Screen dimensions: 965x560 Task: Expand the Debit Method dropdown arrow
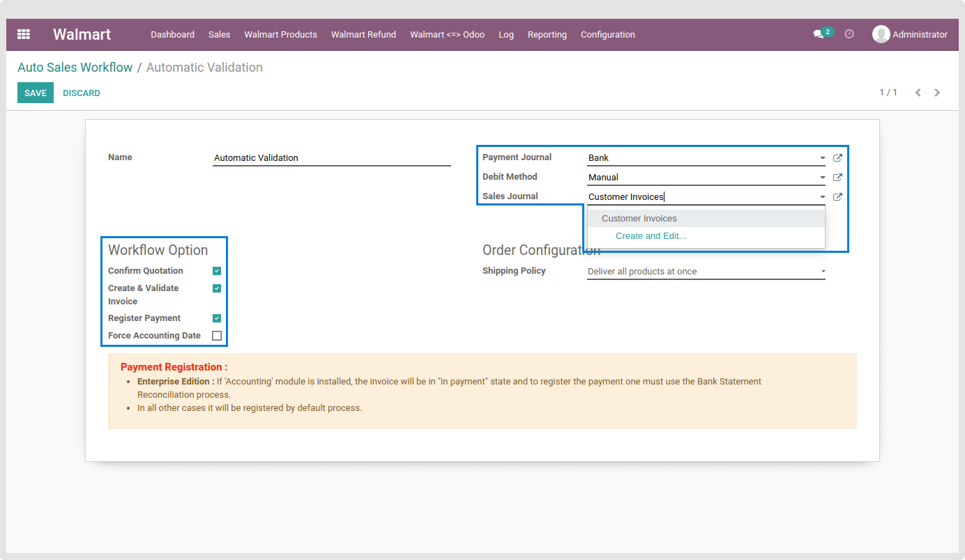(823, 178)
